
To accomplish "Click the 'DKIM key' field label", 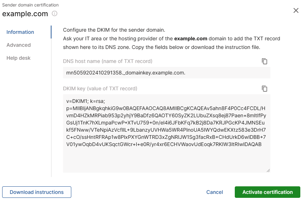I will coord(100,88).
